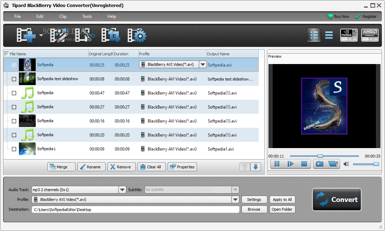Click the Add Video toolbar icon
This screenshot has width=385, height=231.
[26, 35]
